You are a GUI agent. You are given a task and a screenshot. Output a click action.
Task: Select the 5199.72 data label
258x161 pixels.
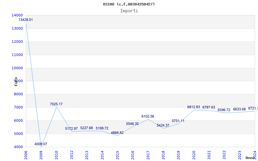pos(102,128)
